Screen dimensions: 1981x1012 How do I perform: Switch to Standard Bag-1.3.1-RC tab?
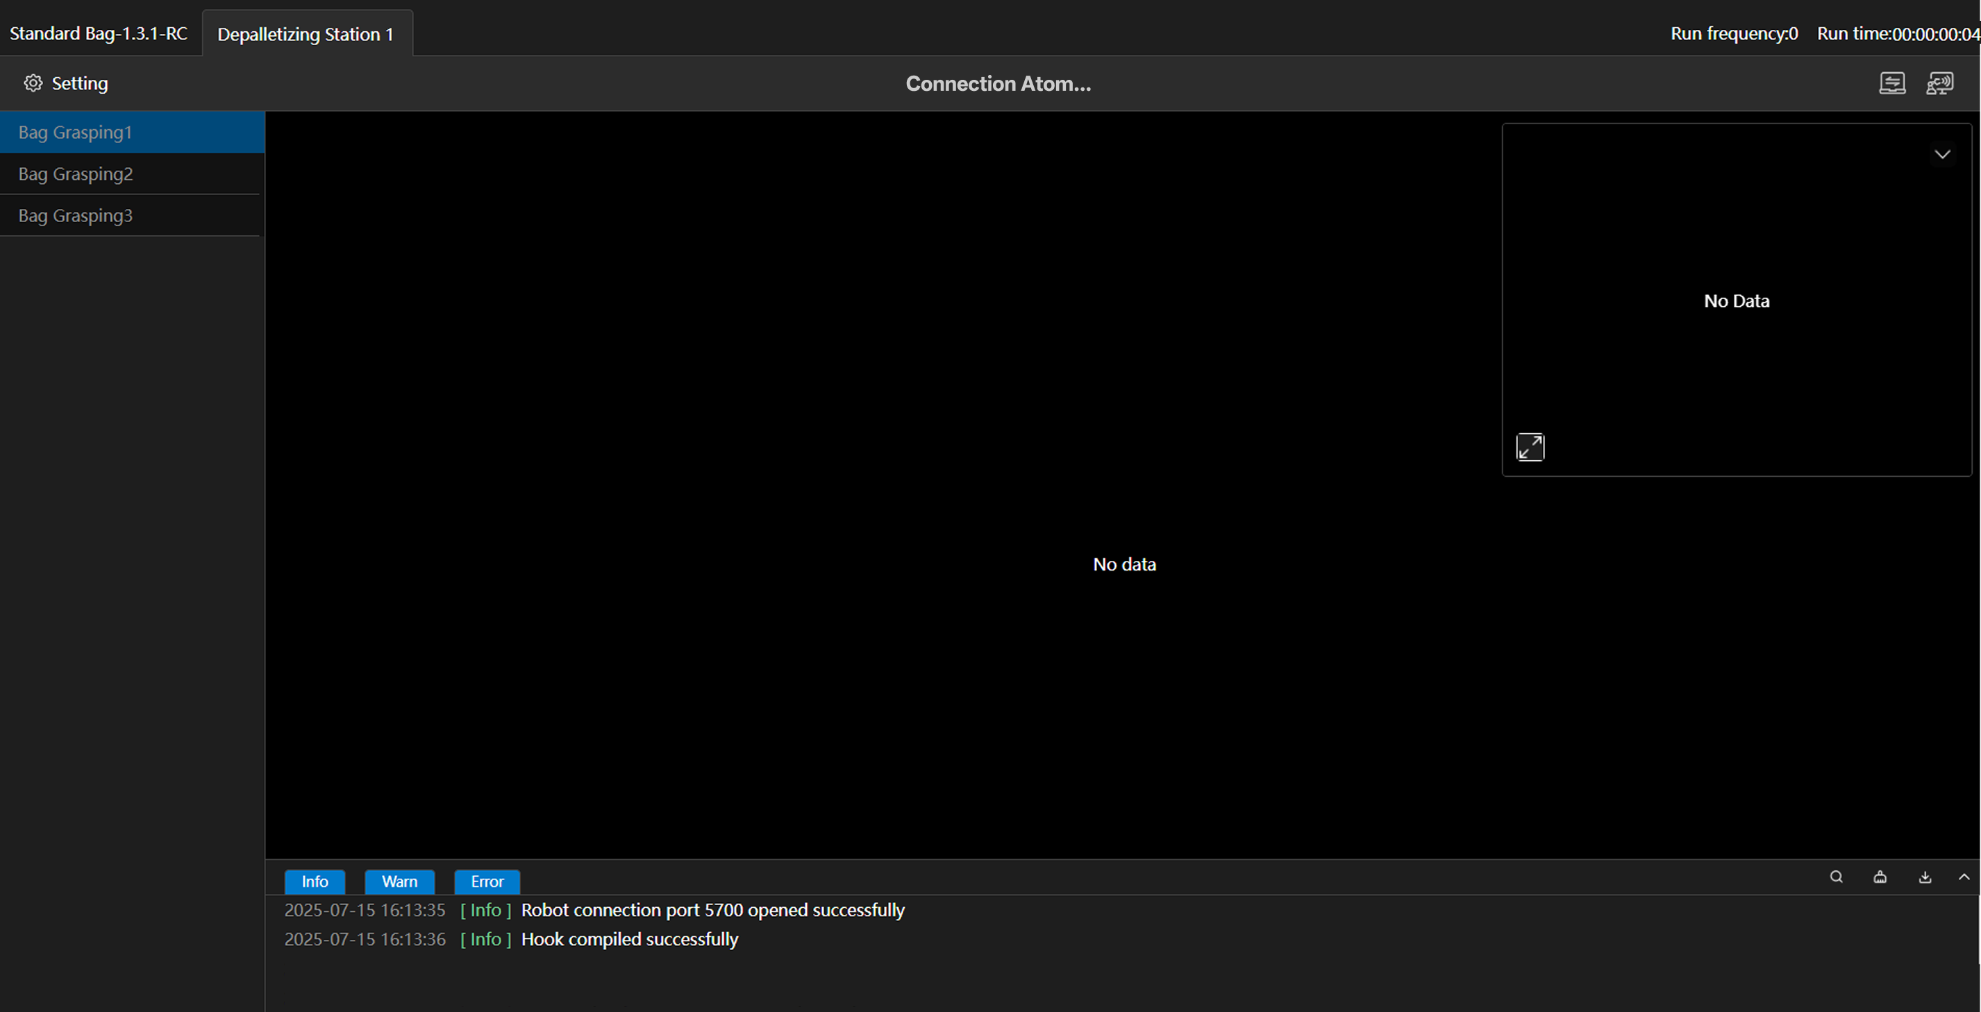click(x=99, y=34)
